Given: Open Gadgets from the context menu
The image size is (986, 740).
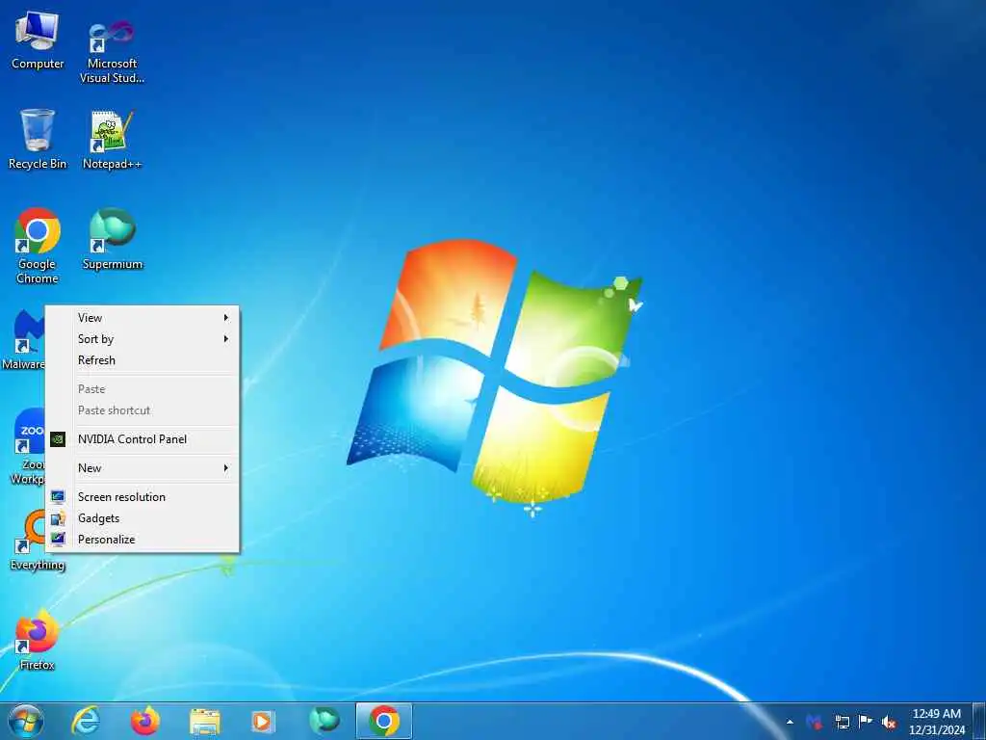Looking at the screenshot, I should (143, 518).
